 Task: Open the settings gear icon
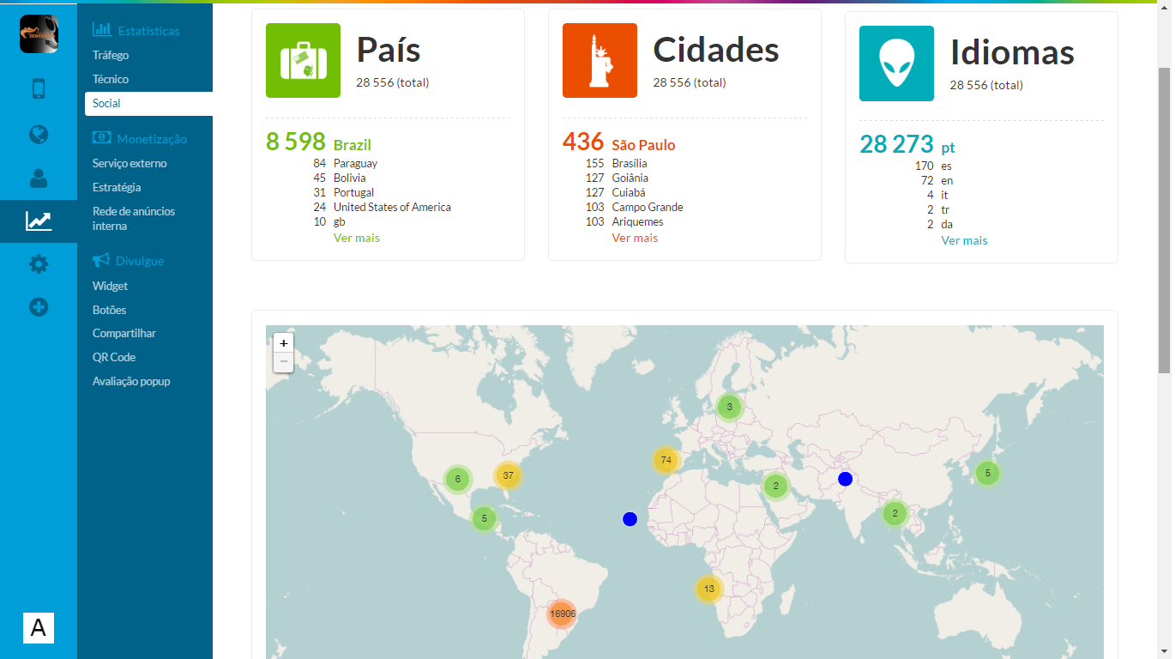(39, 264)
